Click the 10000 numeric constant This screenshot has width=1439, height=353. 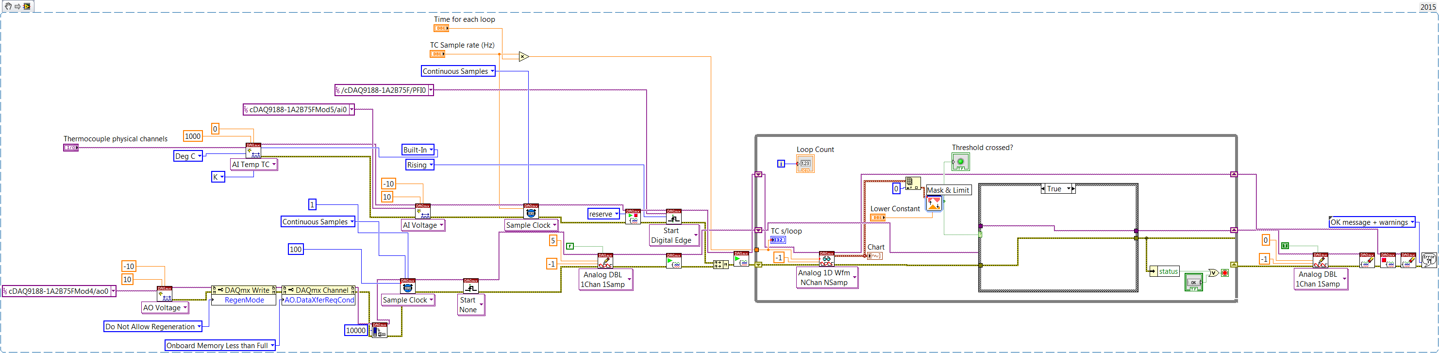tap(356, 330)
